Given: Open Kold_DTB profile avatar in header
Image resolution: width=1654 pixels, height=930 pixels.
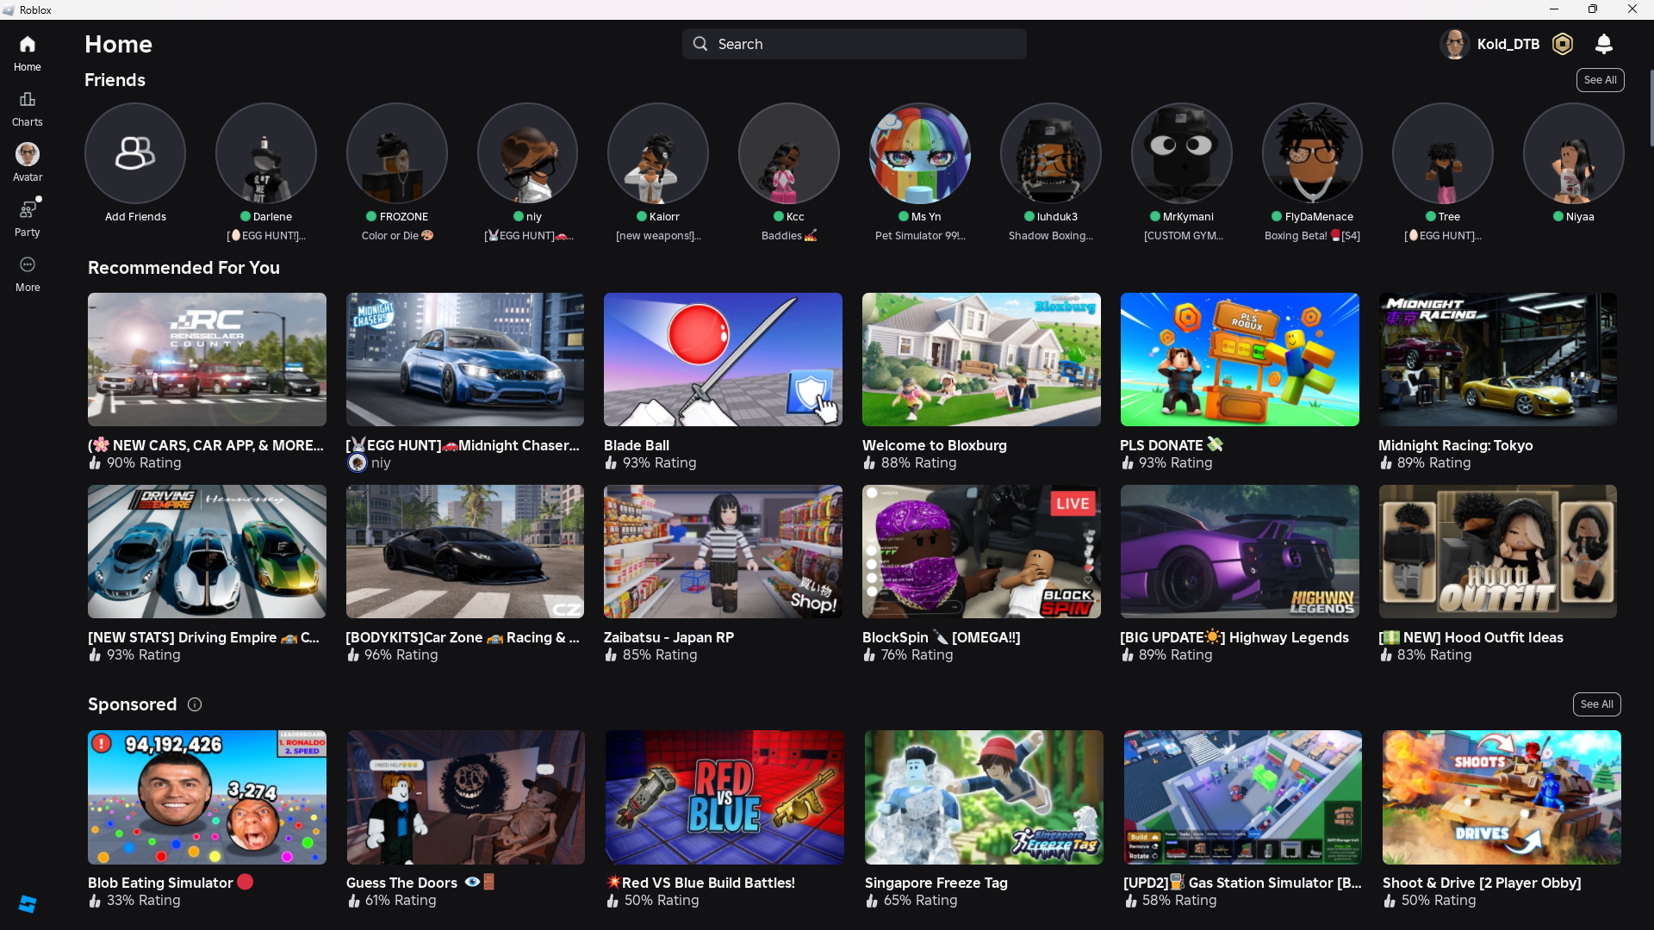Looking at the screenshot, I should tap(1454, 44).
